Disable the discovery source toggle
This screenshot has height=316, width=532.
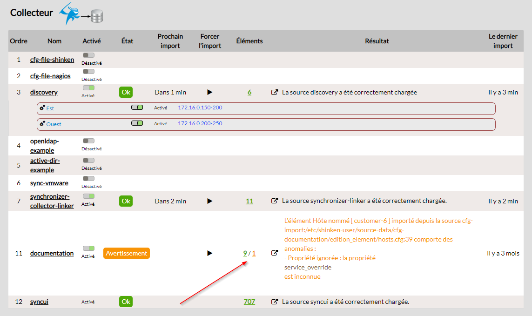coord(88,87)
